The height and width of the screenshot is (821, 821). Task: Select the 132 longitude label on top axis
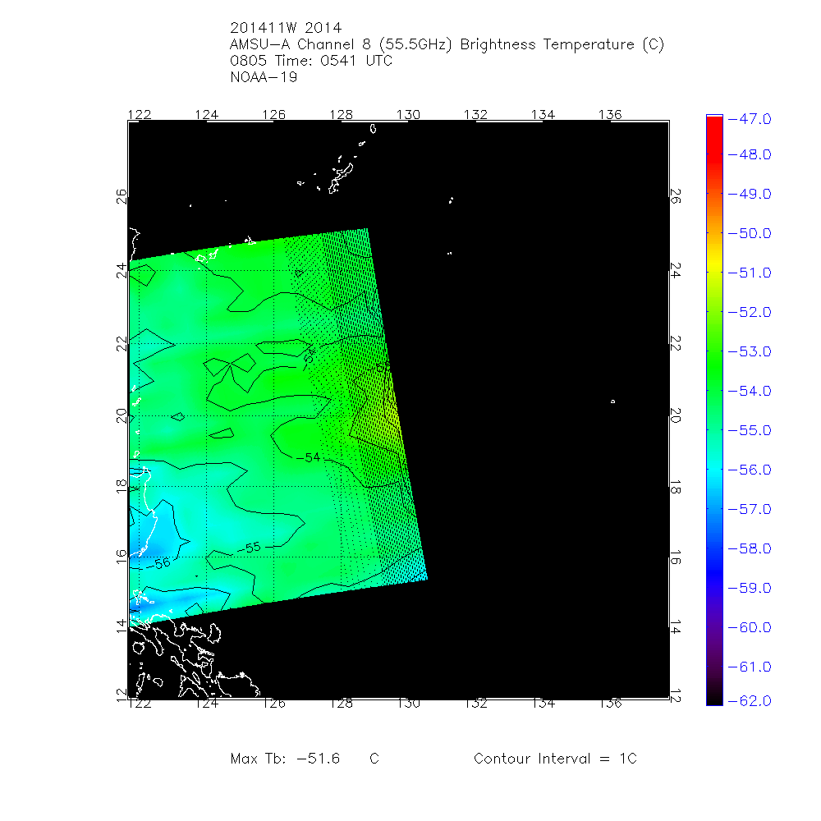(475, 115)
